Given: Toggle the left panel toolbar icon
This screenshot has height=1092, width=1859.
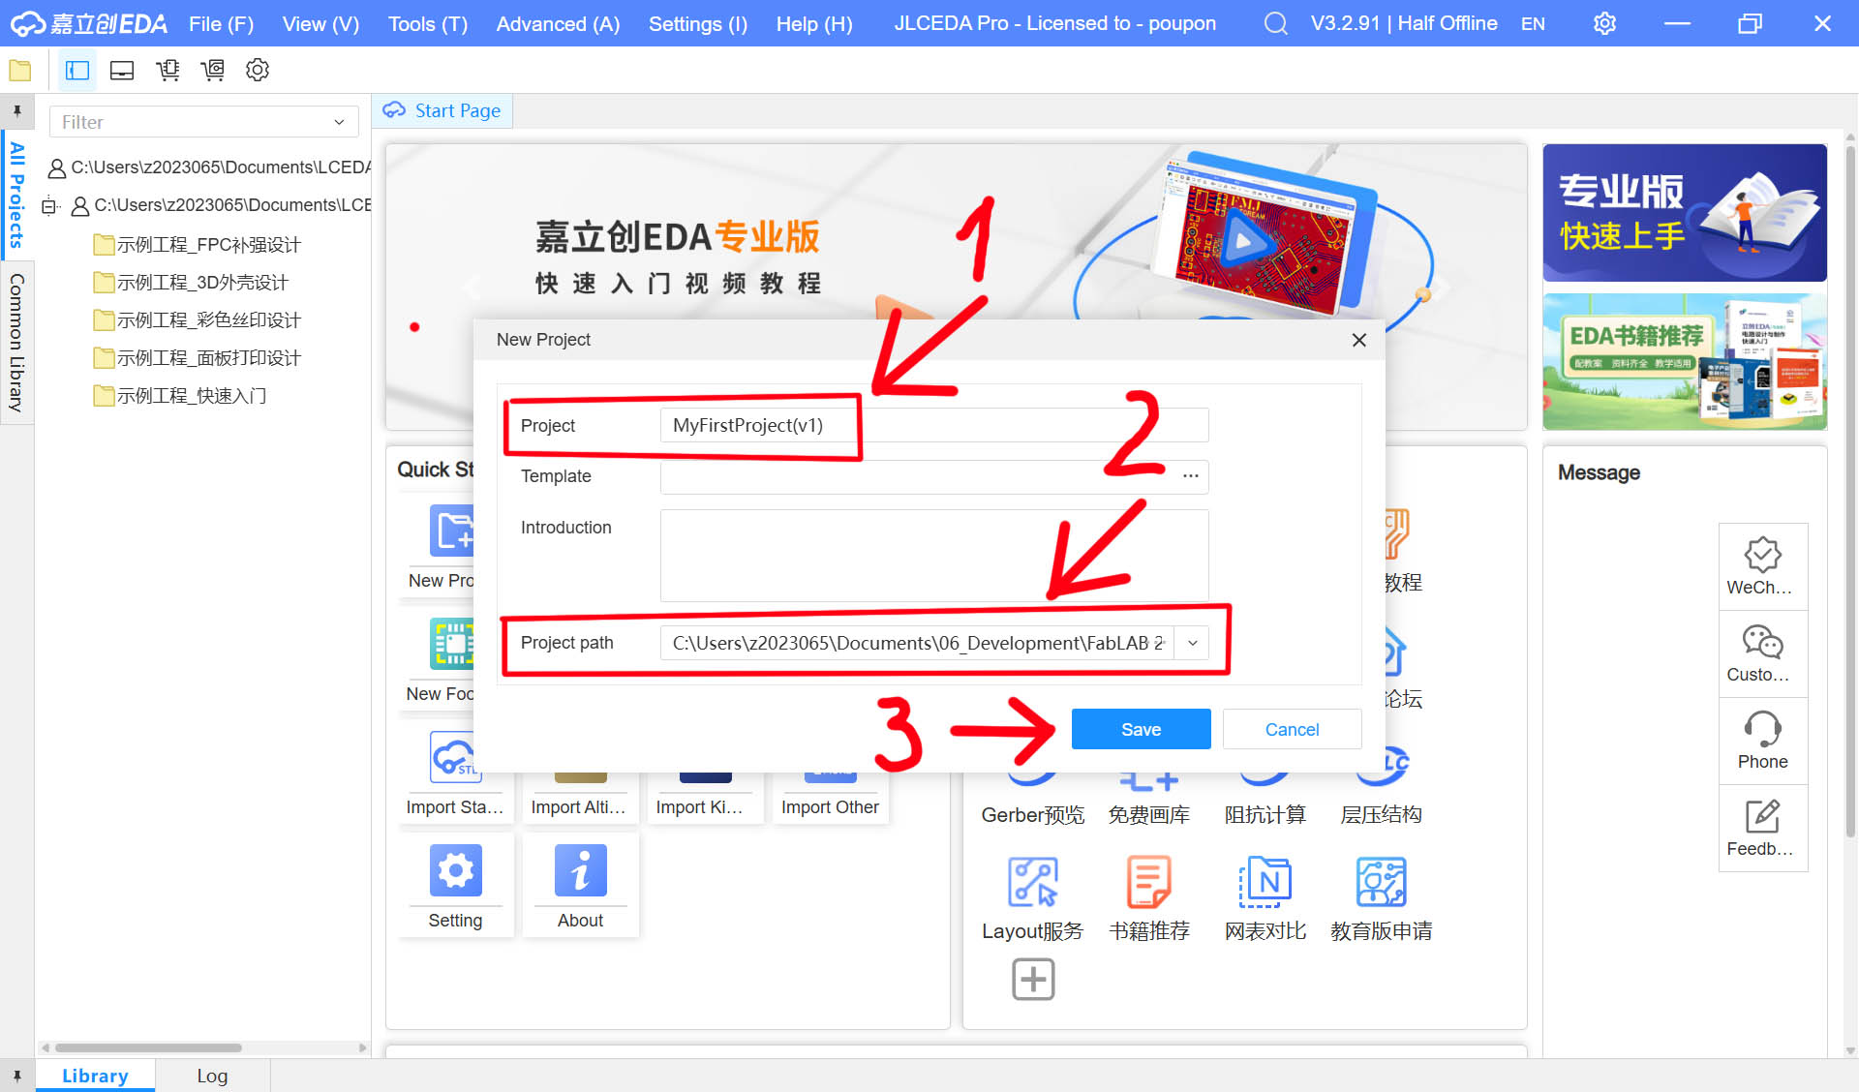Looking at the screenshot, I should pyautogui.click(x=77, y=70).
